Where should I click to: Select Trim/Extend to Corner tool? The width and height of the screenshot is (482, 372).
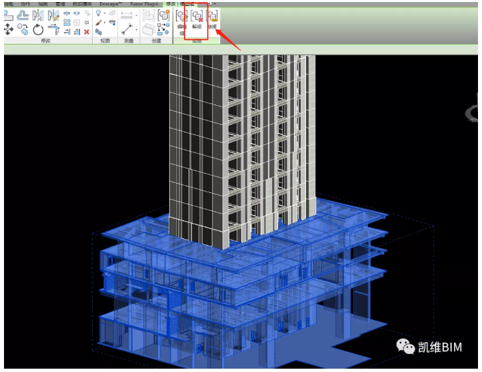(53, 30)
